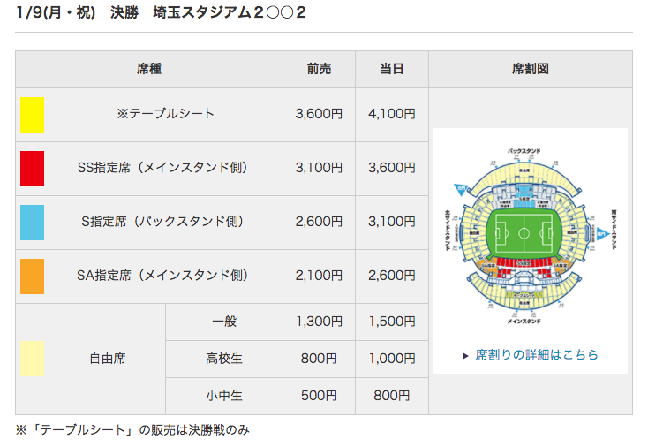Click the pale yellow 自由席 color swatch
648x447 pixels.
33,359
